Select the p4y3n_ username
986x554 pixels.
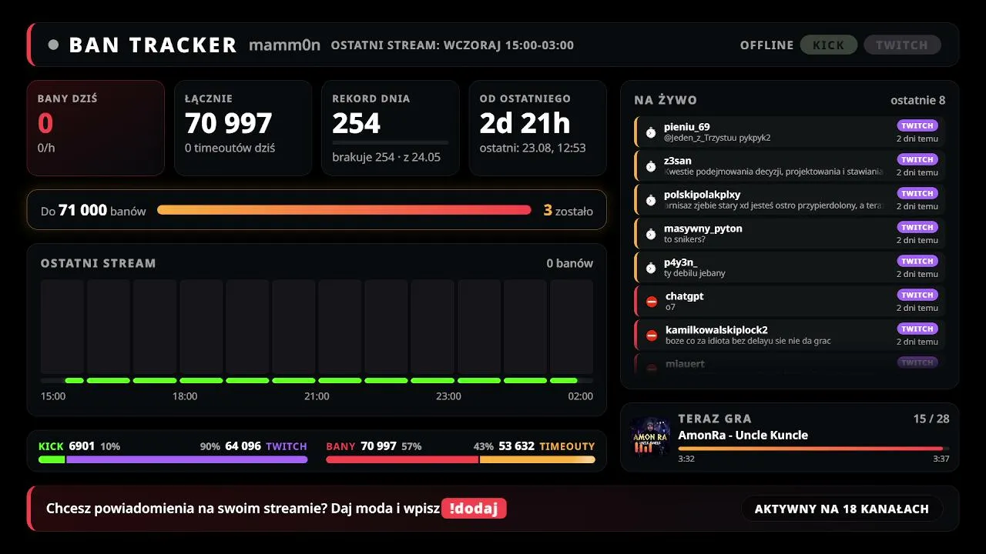681,262
